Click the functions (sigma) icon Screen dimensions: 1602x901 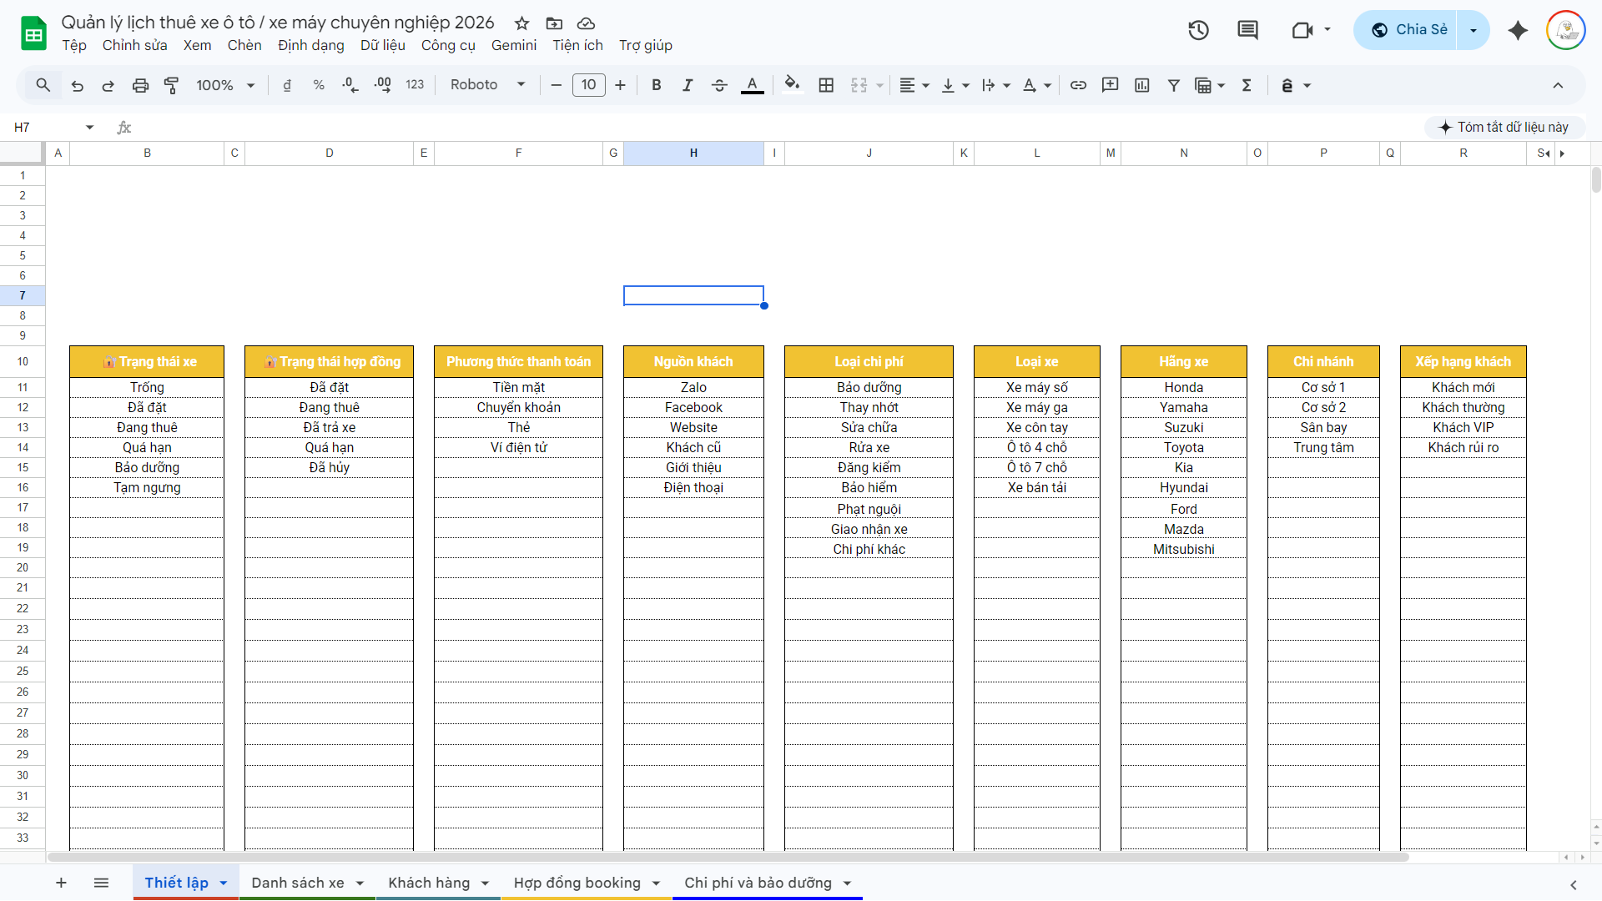pos(1246,85)
